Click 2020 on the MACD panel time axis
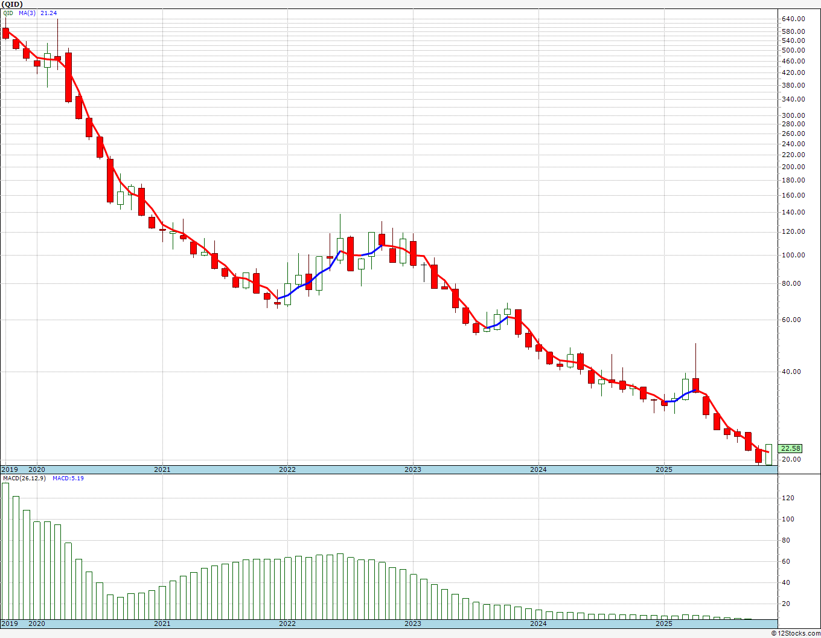This screenshot has height=638, width=821. click(x=37, y=623)
